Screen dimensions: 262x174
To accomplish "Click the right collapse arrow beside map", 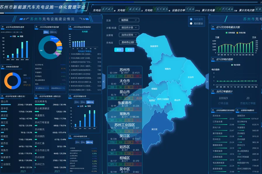I will [207, 82].
